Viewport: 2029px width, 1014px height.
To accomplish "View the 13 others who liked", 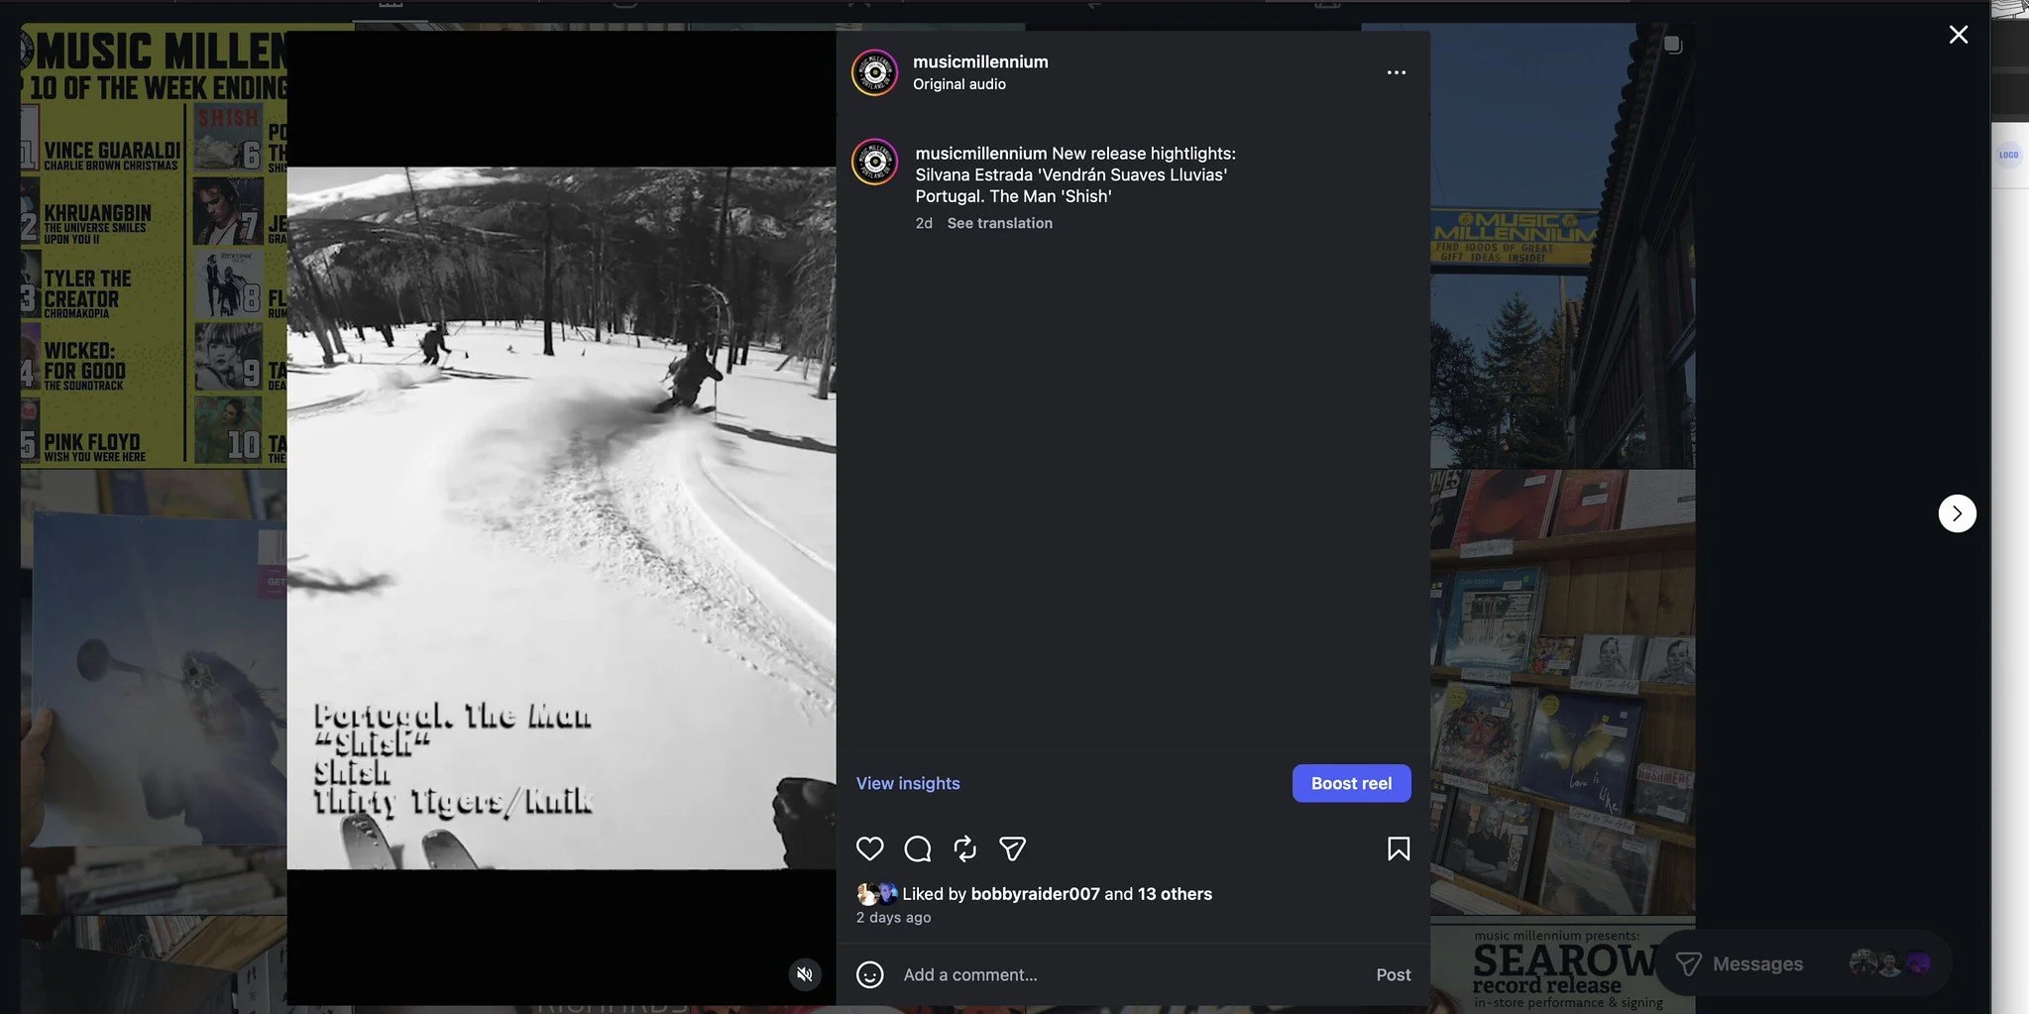I will point(1175,894).
